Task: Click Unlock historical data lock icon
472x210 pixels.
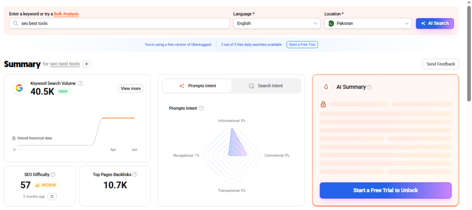Action: tap(14, 138)
